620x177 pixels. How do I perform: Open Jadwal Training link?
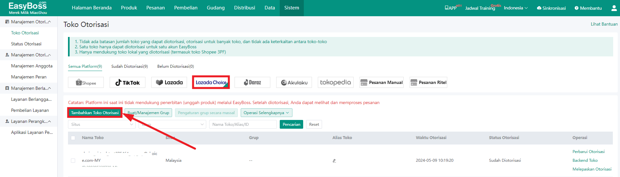(x=480, y=8)
